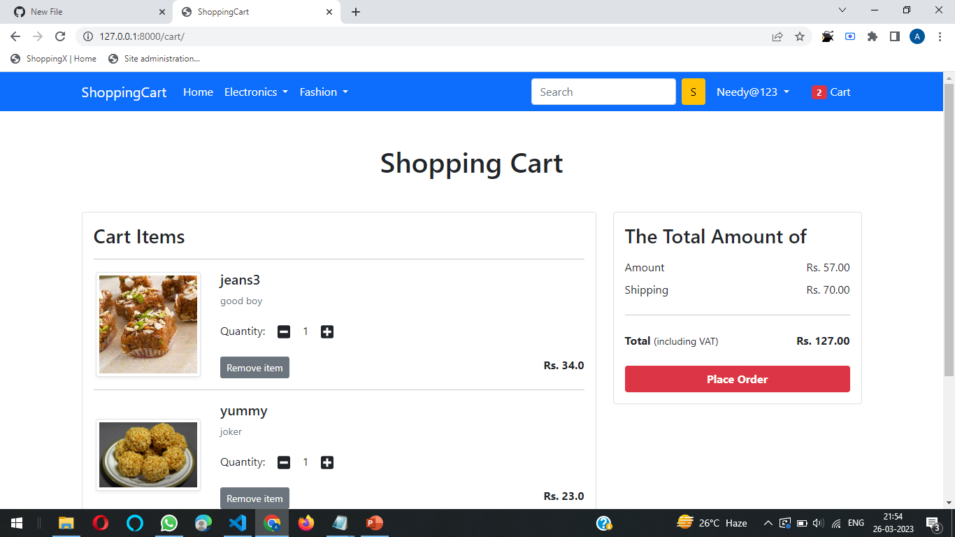Toggle browser side panel icon

pyautogui.click(x=895, y=36)
